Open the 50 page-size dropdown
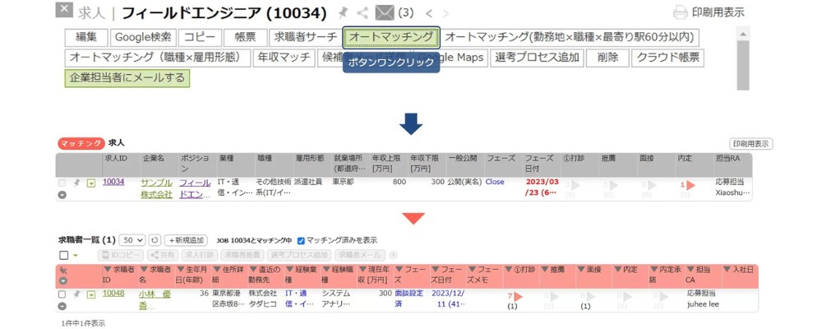Image resolution: width=822 pixels, height=329 pixels. pos(132,240)
